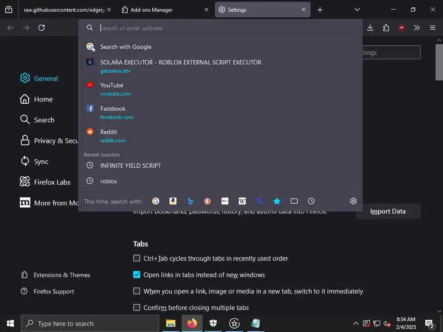Close the Add-ons Manager tab
The image size is (443, 332).
click(x=206, y=10)
